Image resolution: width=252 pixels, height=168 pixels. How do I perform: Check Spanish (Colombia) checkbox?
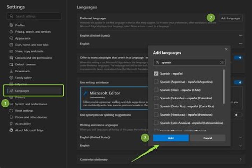156,98
